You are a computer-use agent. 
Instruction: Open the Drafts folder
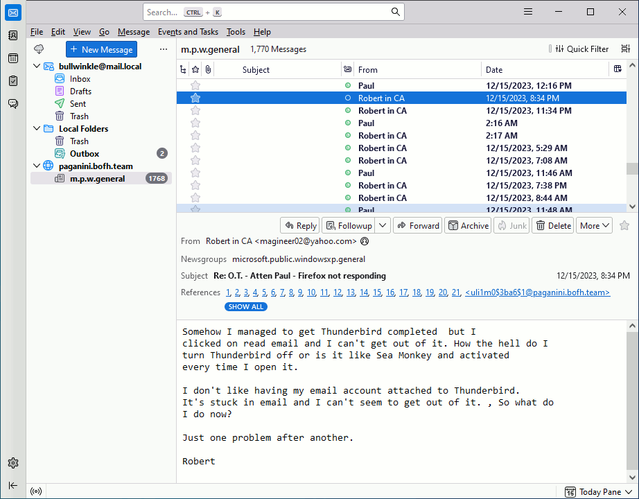coord(101,91)
